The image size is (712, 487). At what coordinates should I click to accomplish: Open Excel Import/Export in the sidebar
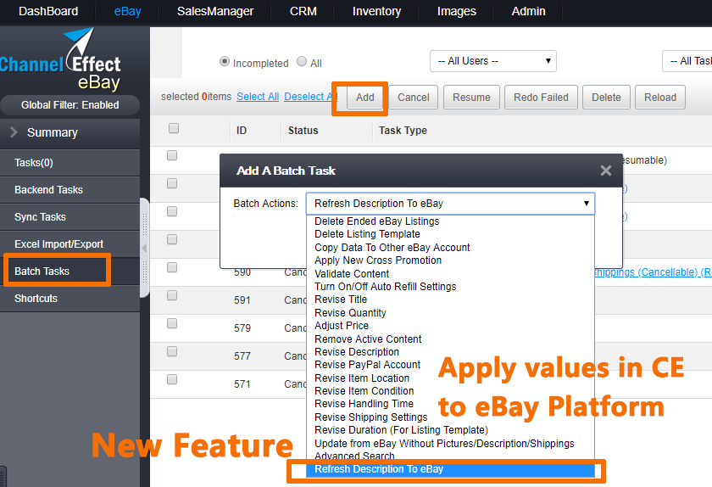[x=70, y=244]
